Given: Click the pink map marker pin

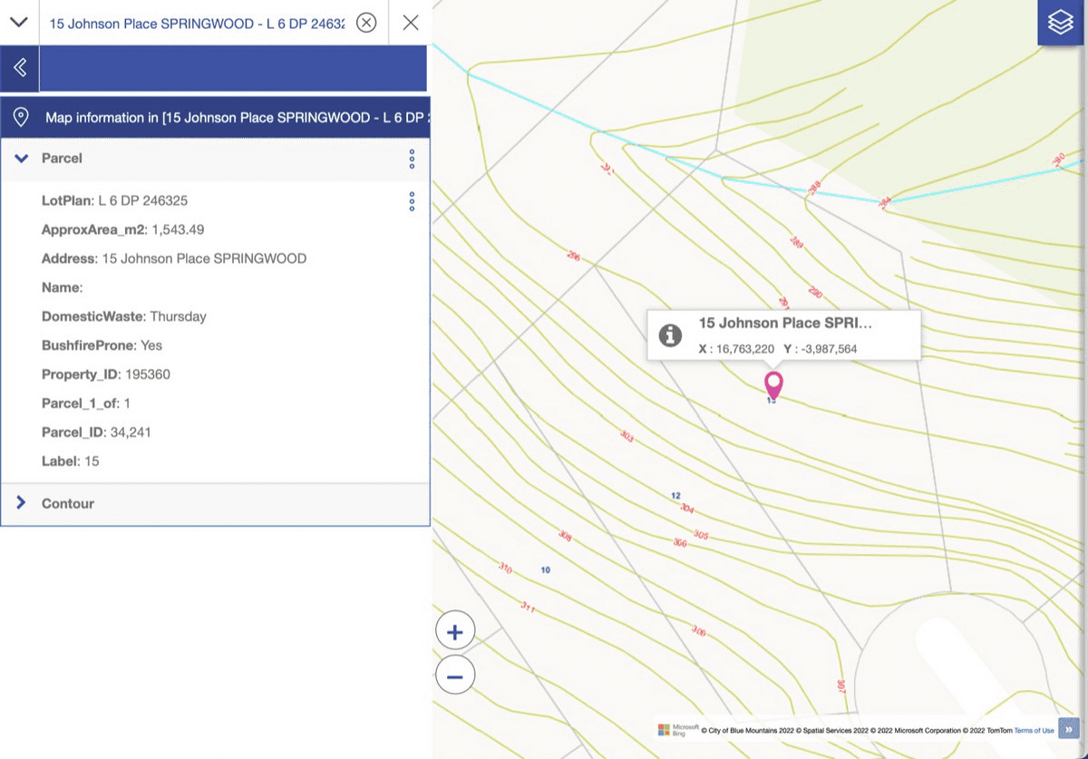Looking at the screenshot, I should pos(773,384).
